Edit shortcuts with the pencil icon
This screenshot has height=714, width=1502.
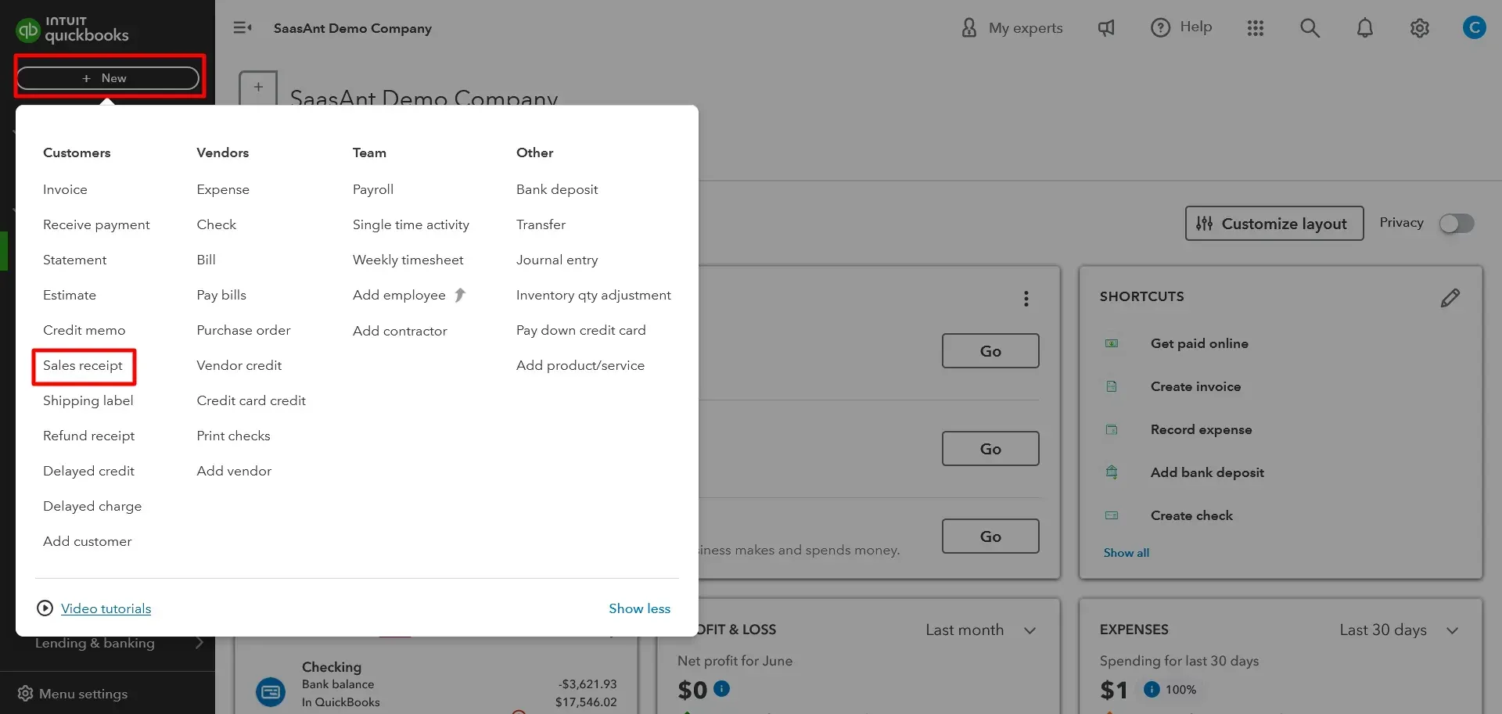coord(1450,298)
